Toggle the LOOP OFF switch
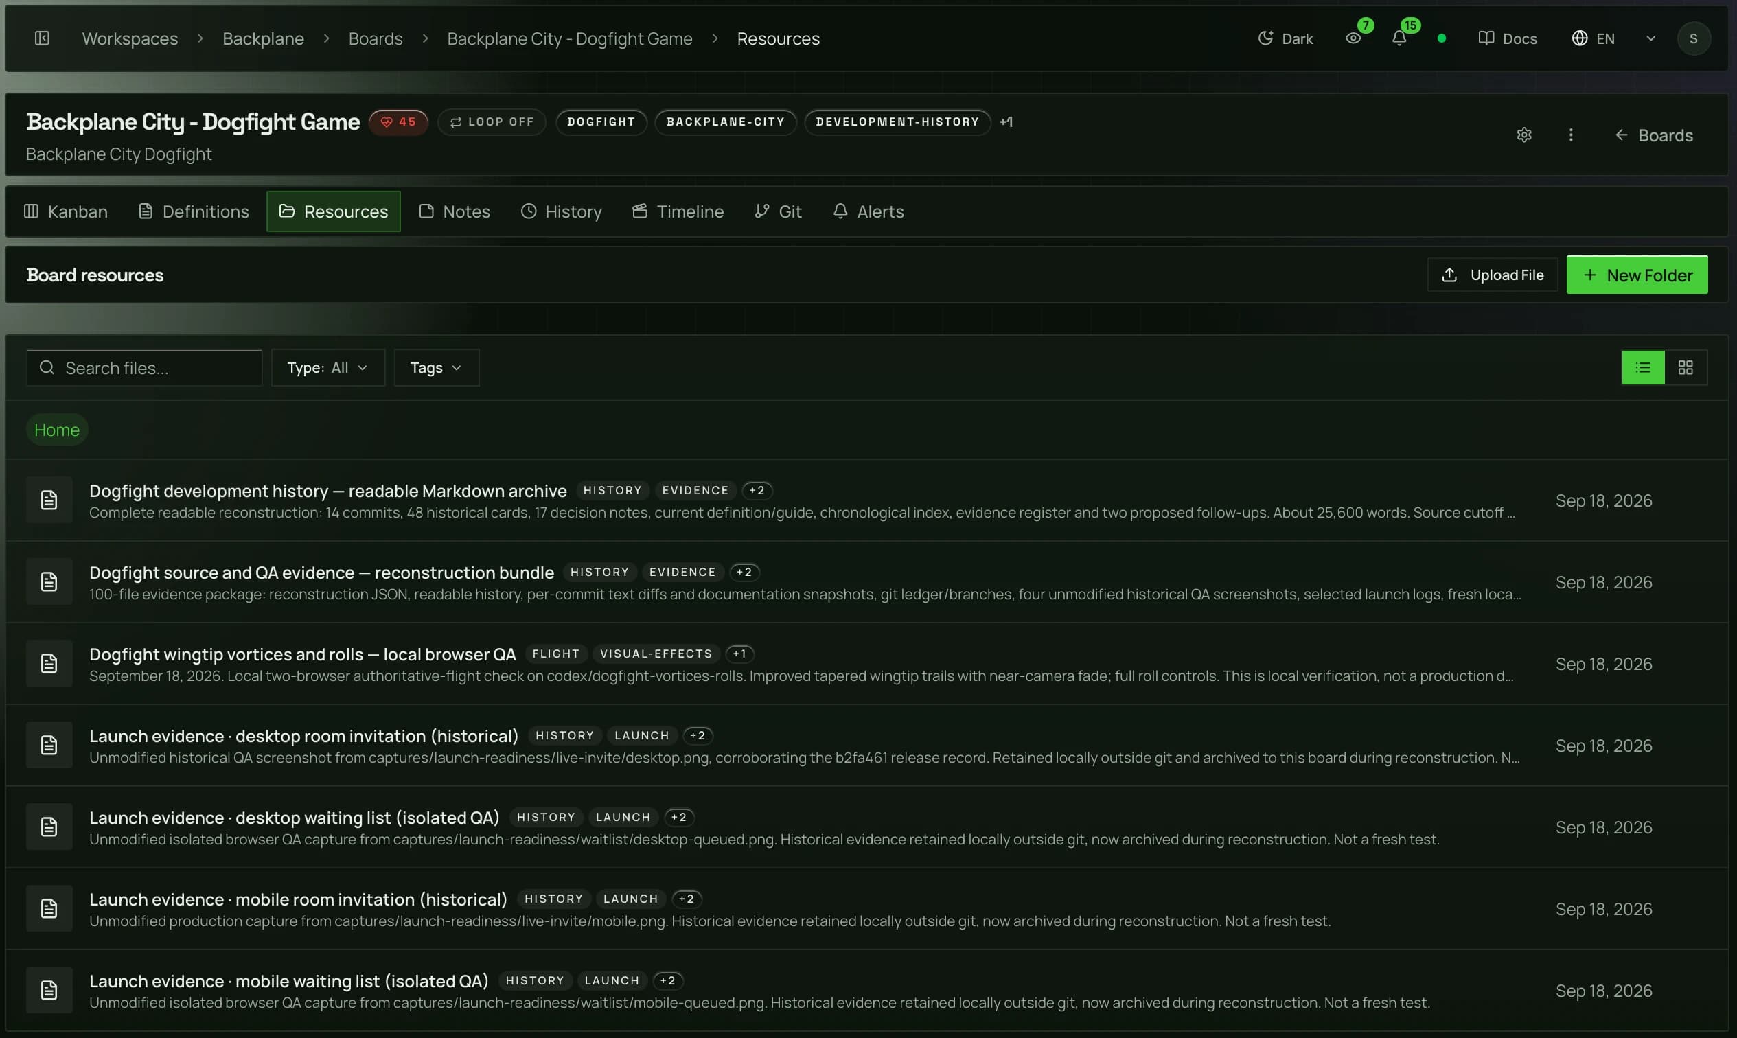Viewport: 1737px width, 1038px height. click(x=491, y=122)
